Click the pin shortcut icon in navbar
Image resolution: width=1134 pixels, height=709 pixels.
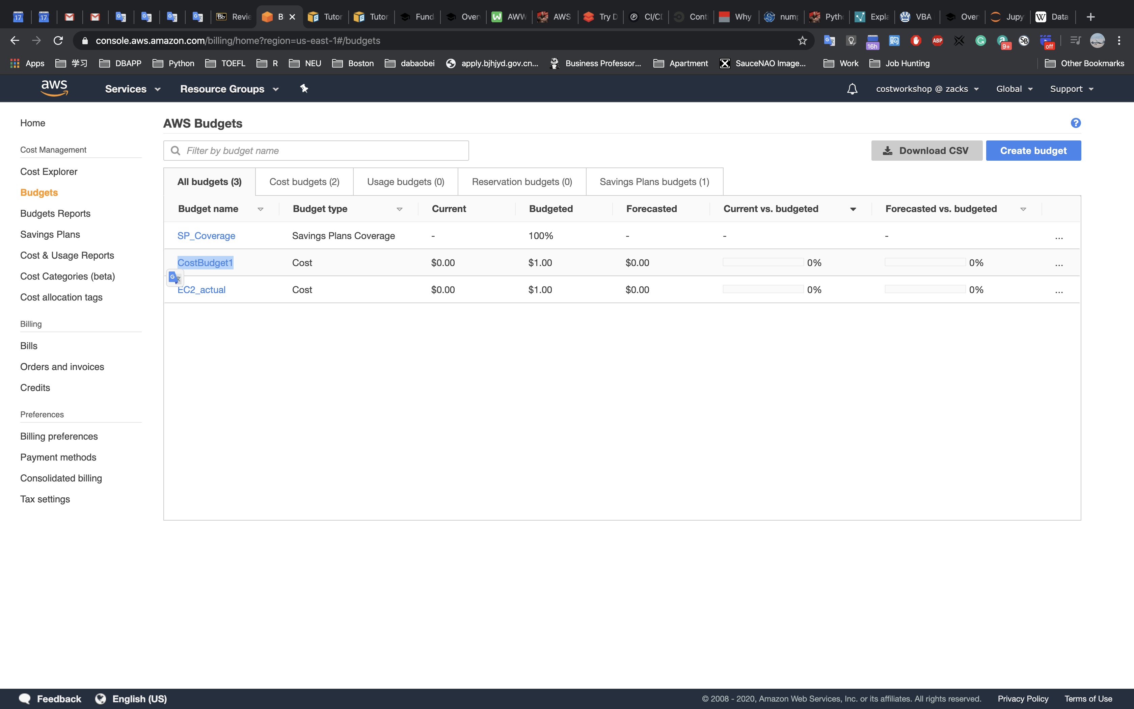click(x=304, y=88)
